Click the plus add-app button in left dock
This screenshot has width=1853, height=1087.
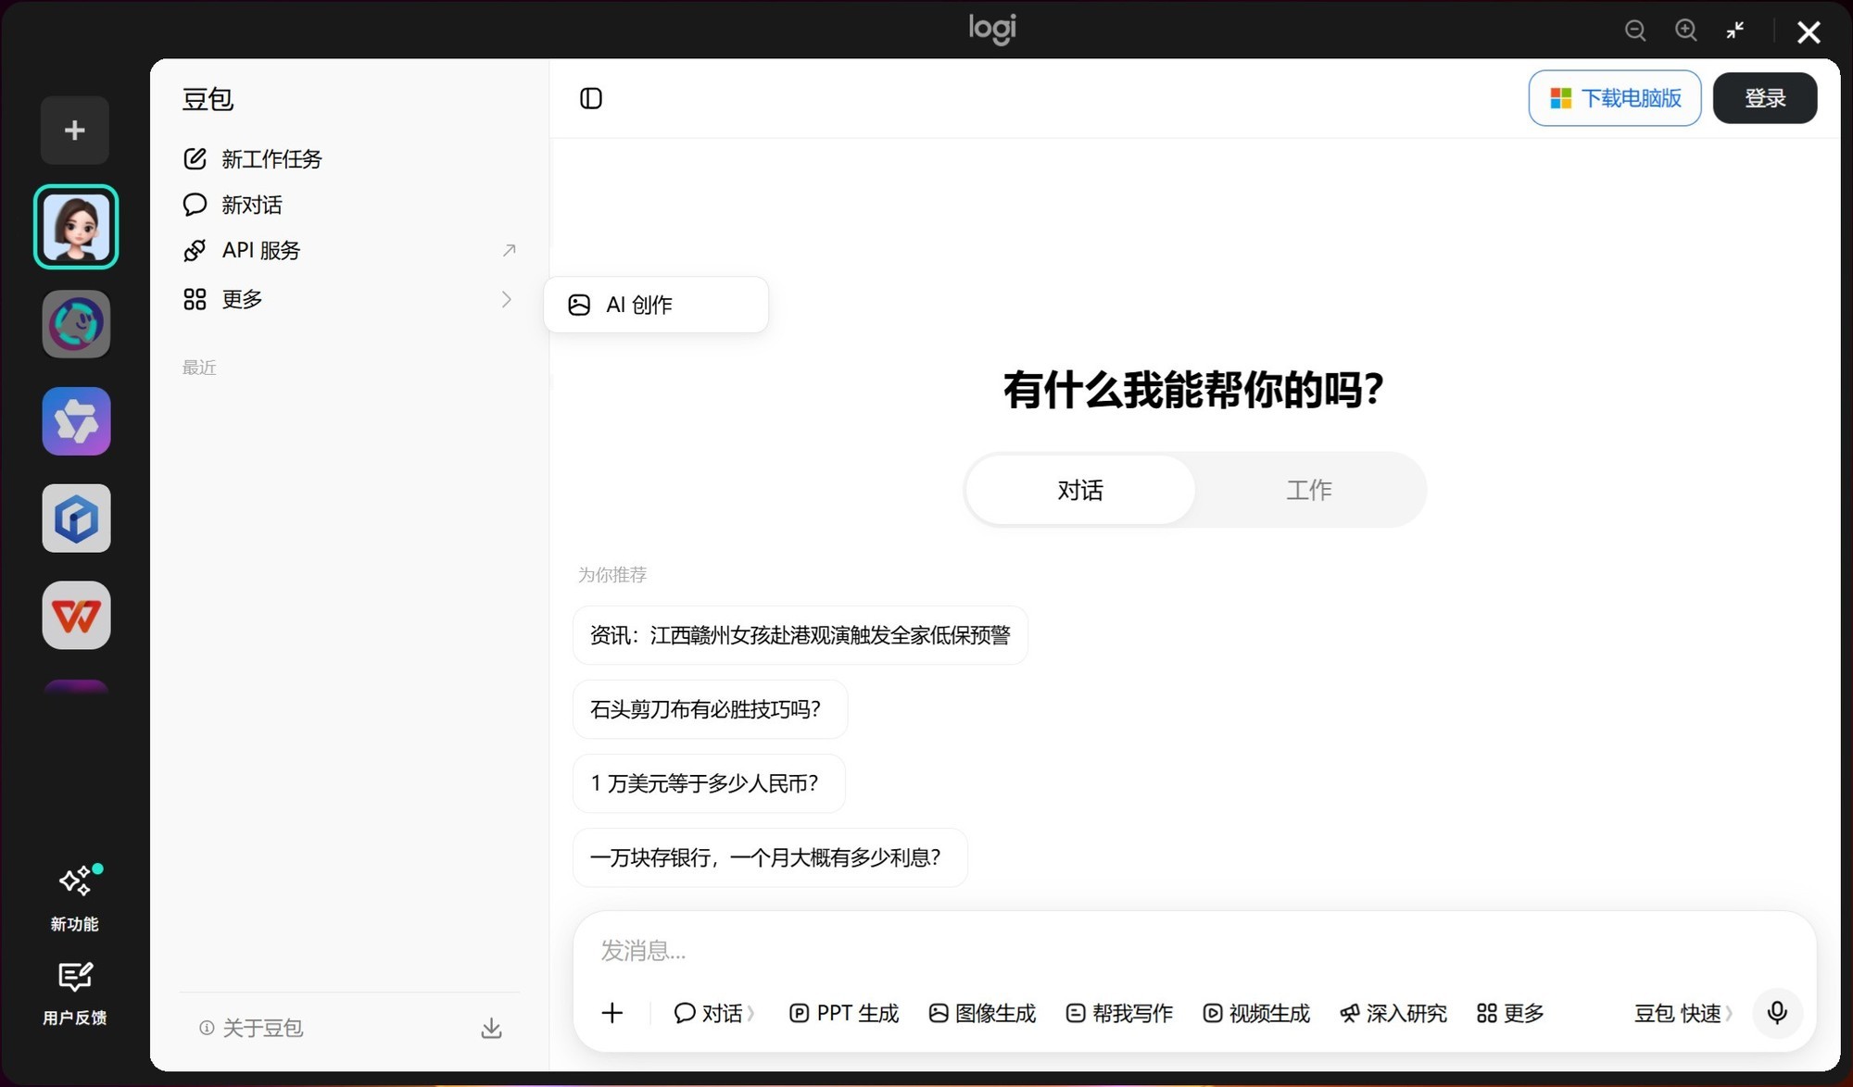click(75, 131)
